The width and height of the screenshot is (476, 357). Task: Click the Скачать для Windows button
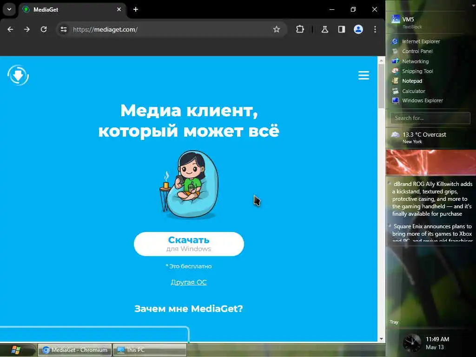[189, 244]
